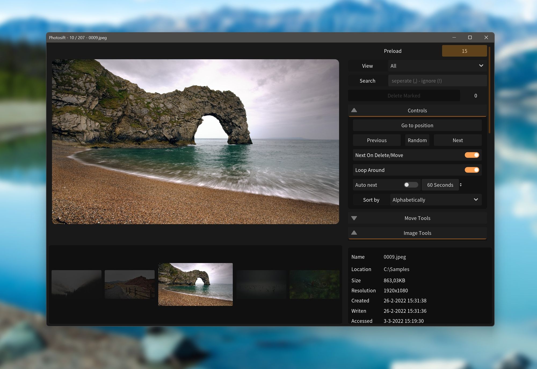Click the Accessed date 3-3-2022 15:19:30

[x=404, y=321]
